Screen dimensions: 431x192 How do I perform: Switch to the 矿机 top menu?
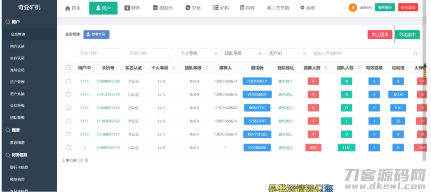pos(221,8)
